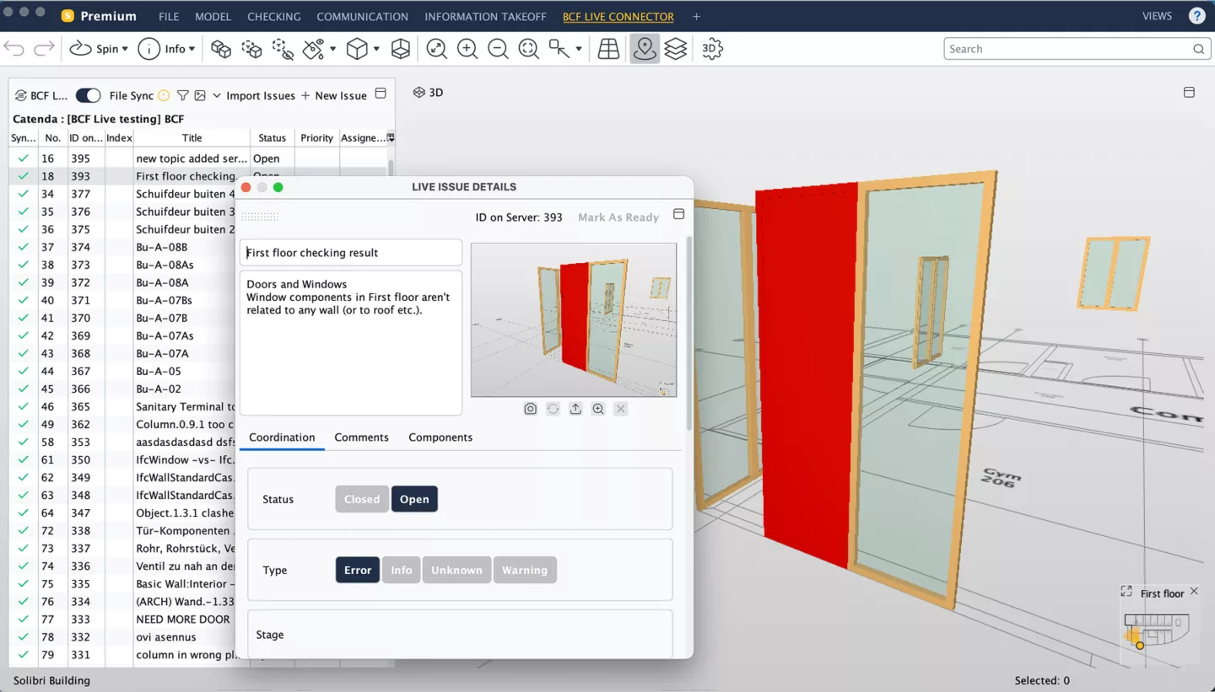
Task: Click Mark As Ready
Action: pyautogui.click(x=618, y=217)
